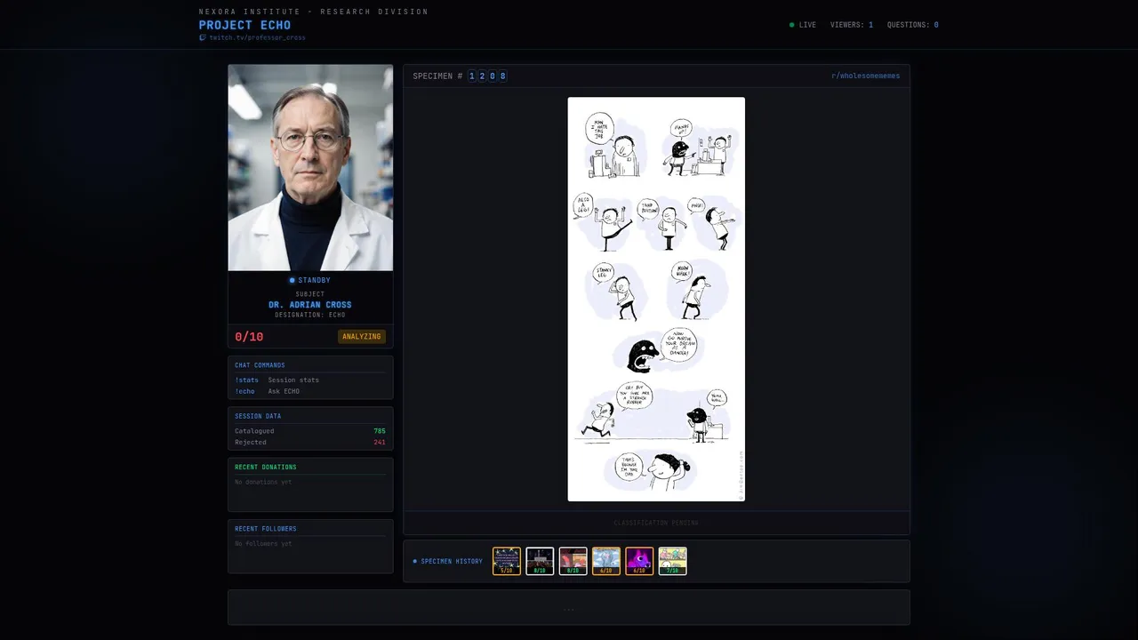Image resolution: width=1138 pixels, height=640 pixels.
Task: Open the blue sky 6/10 specimen thumbnail
Action: pos(606,561)
